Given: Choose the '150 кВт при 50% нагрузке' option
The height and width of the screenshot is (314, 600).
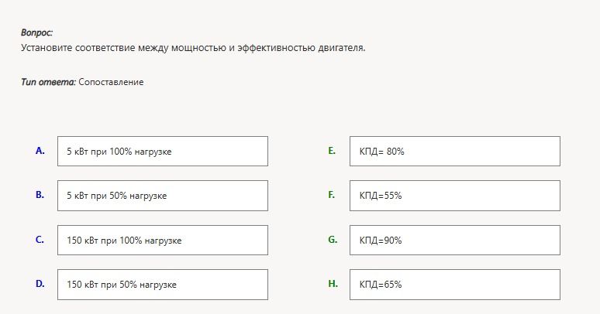Looking at the screenshot, I should [163, 285].
